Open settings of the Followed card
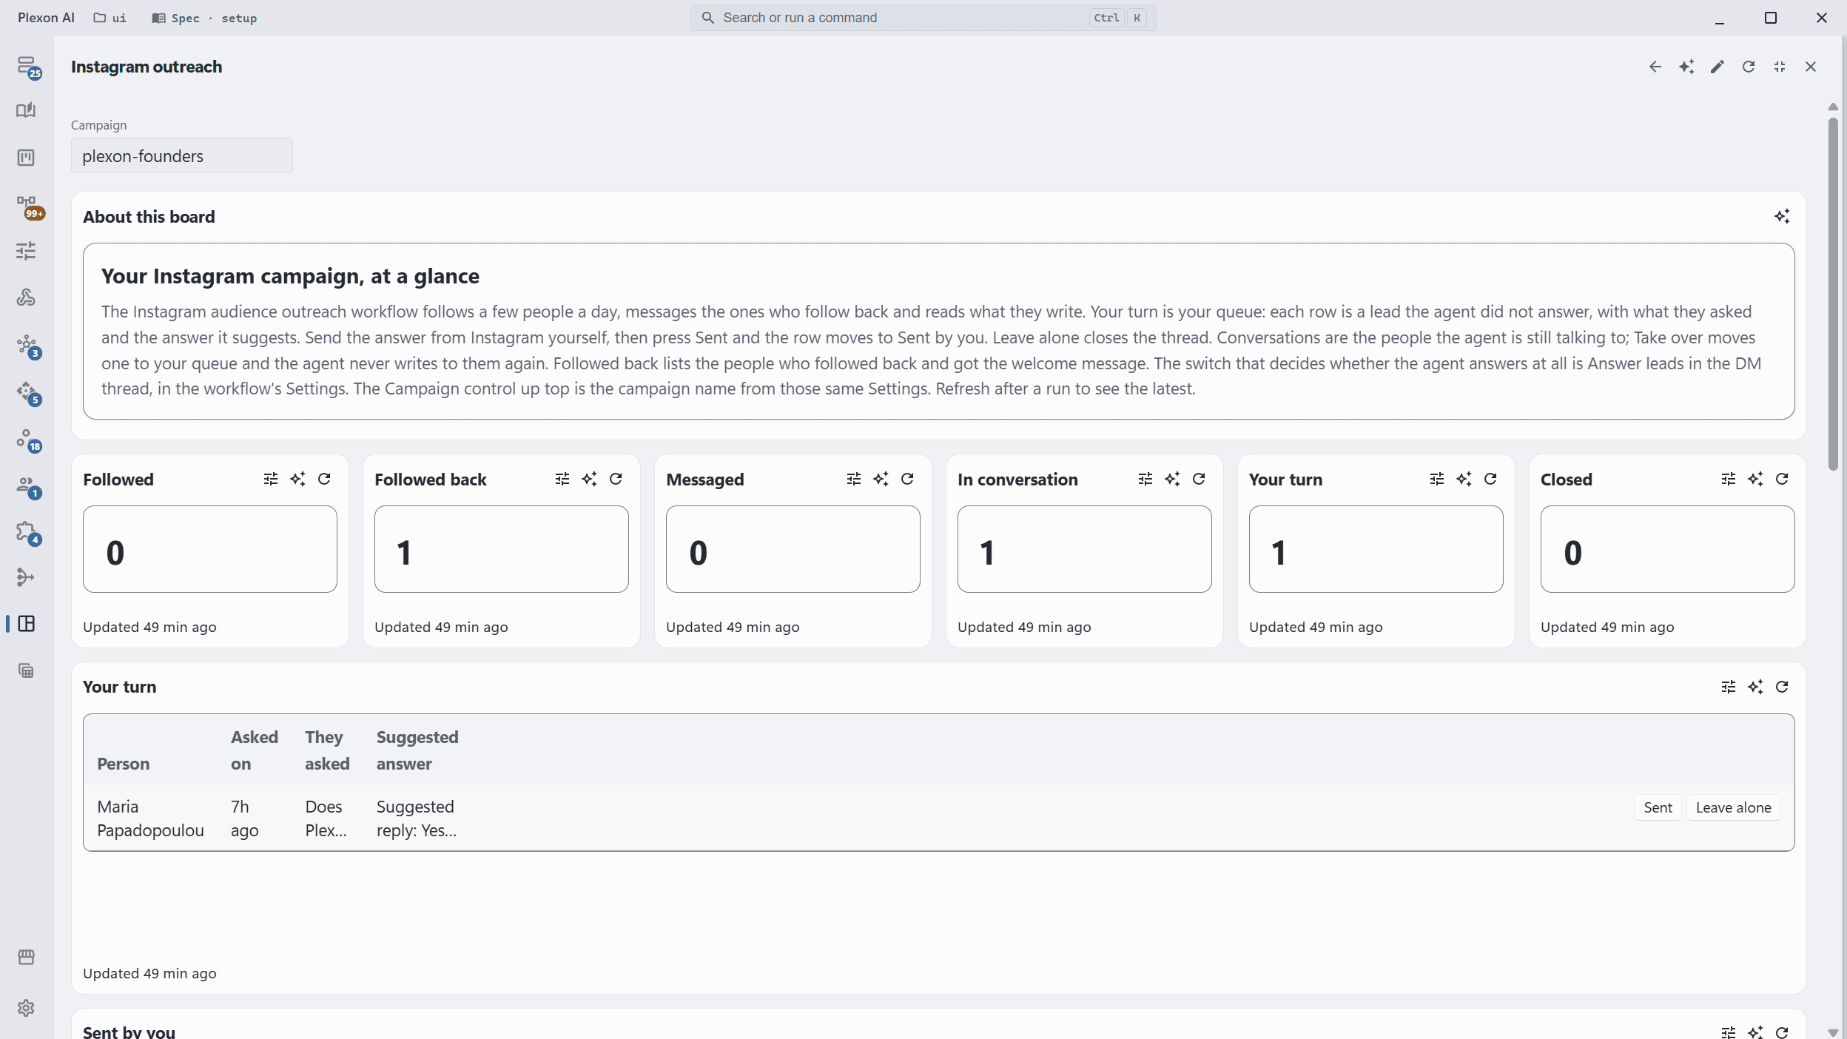The image size is (1847, 1039). click(x=271, y=480)
